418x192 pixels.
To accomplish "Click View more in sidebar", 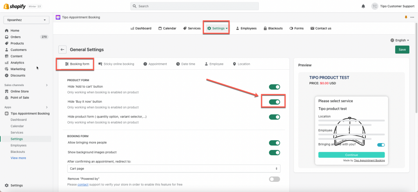I will coord(18,158).
